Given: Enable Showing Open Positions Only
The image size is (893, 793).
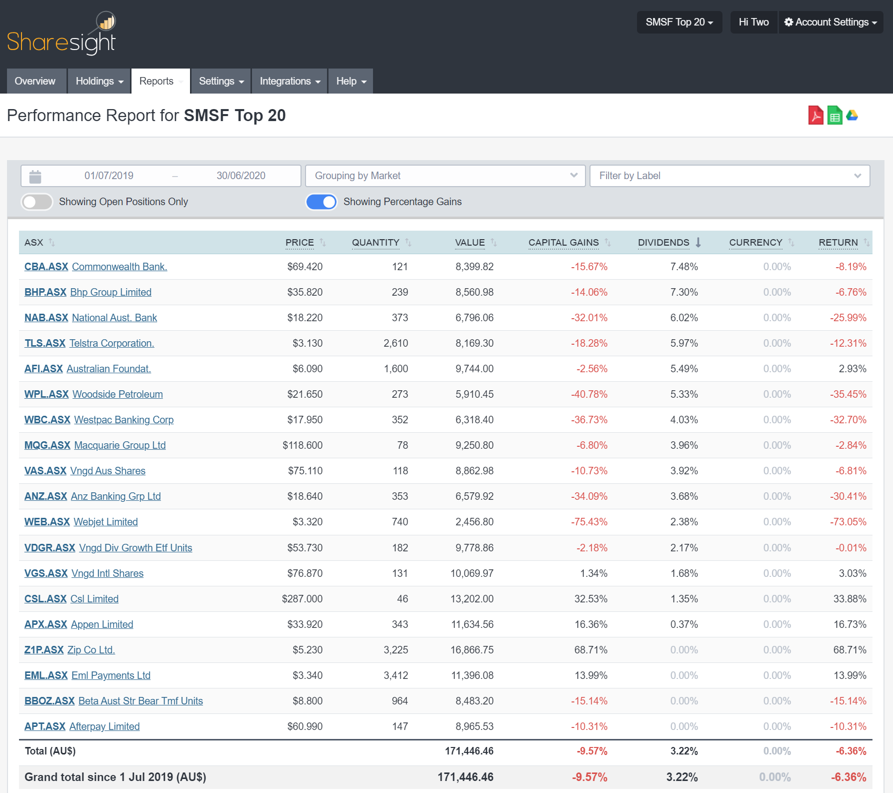Looking at the screenshot, I should pos(36,202).
